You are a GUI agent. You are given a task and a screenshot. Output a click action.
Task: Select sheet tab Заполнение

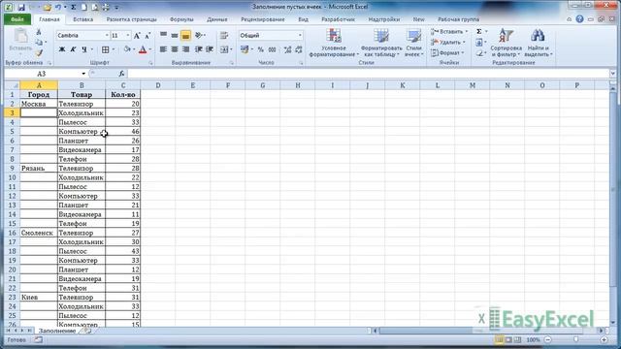[x=57, y=331]
